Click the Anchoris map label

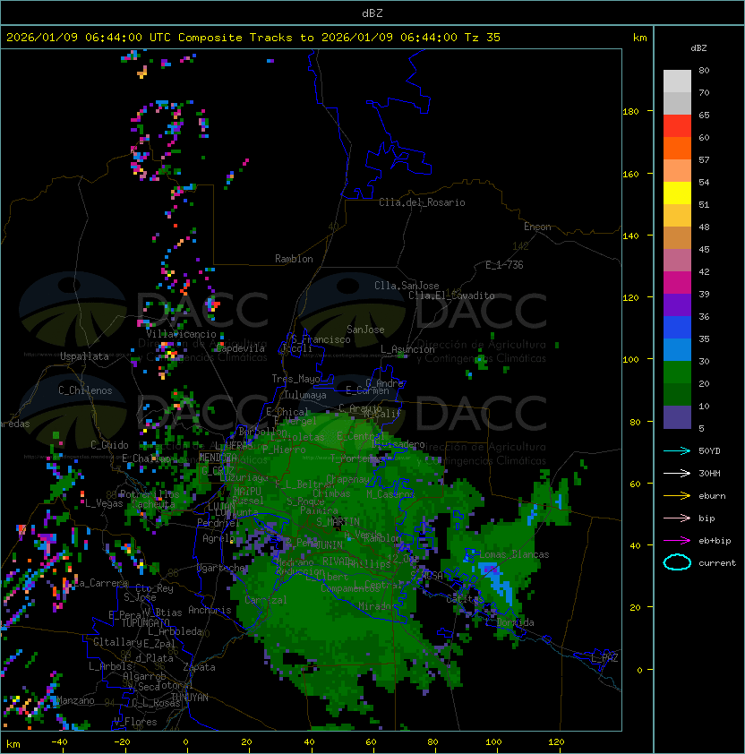point(210,610)
